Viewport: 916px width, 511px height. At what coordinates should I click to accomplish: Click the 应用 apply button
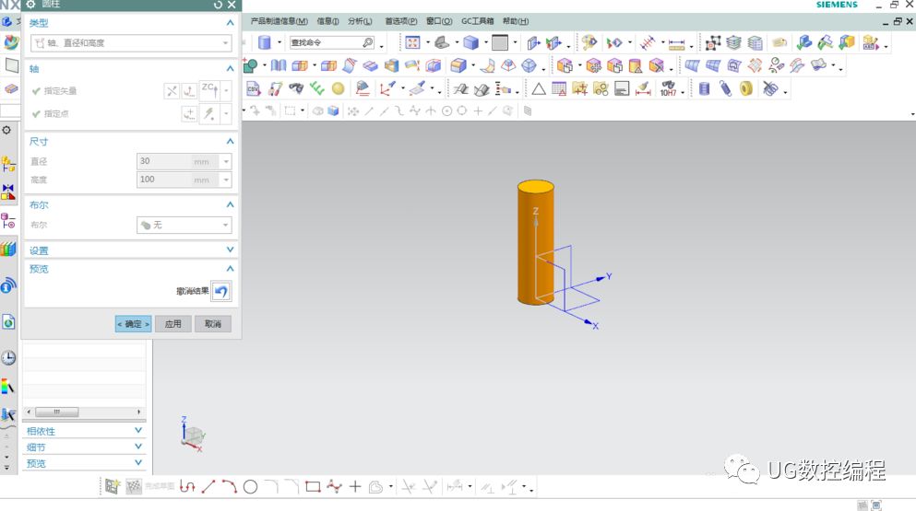pyautogui.click(x=173, y=324)
